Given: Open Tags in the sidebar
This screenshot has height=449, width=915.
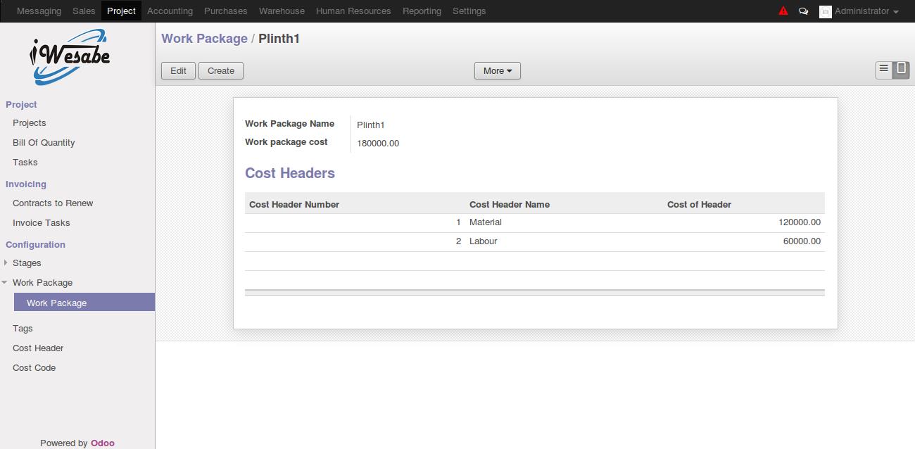Looking at the screenshot, I should pyautogui.click(x=23, y=328).
